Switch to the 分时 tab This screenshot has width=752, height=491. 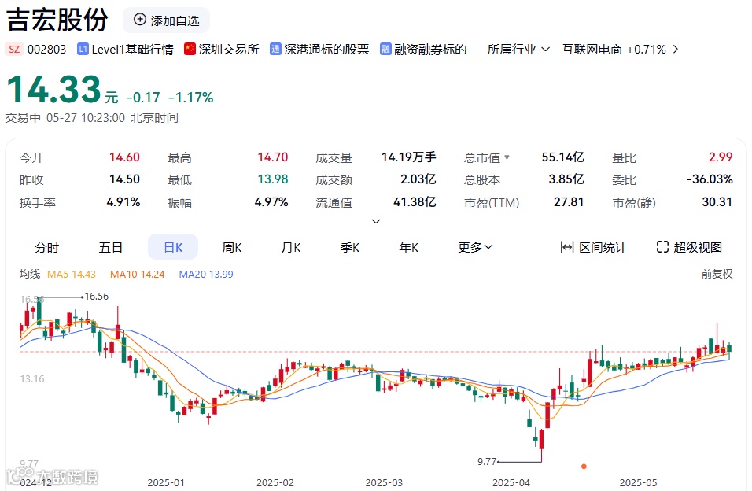47,248
